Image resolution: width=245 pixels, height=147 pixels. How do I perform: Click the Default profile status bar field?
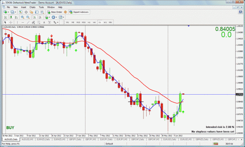[x=109, y=144]
